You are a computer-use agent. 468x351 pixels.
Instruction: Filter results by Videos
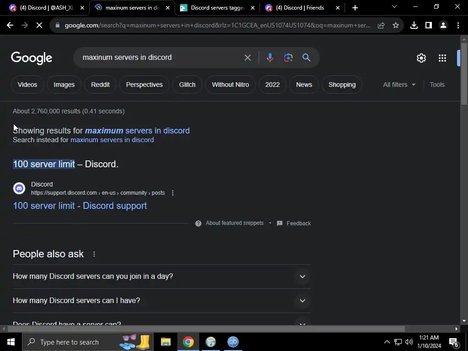tap(27, 85)
